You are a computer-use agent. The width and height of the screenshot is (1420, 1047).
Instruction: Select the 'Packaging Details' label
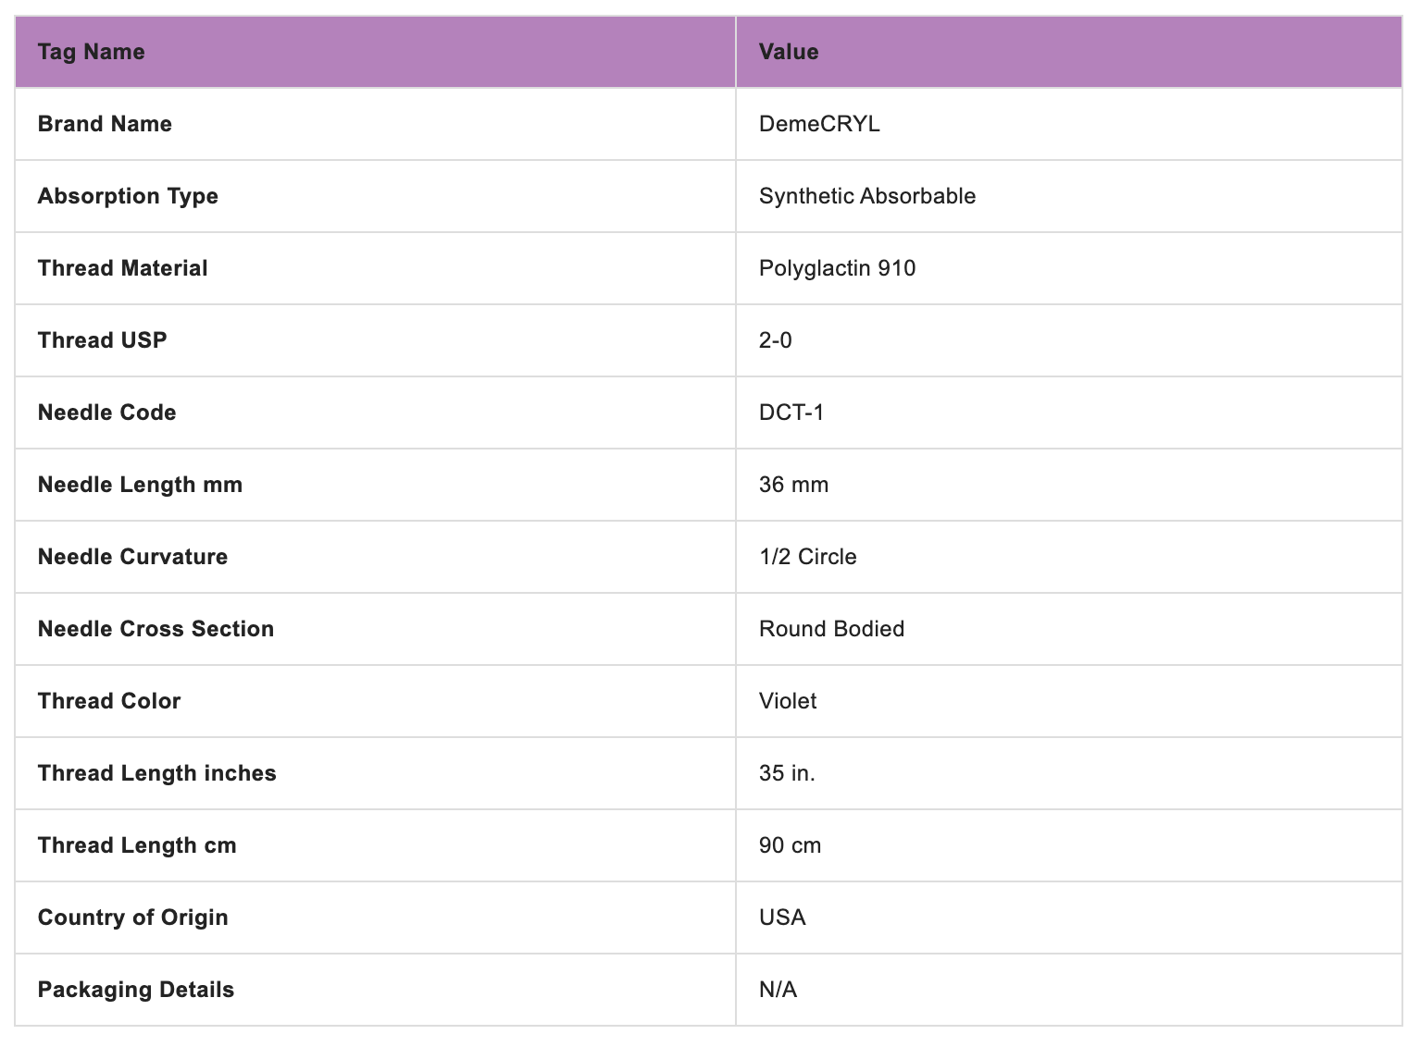coord(135,990)
